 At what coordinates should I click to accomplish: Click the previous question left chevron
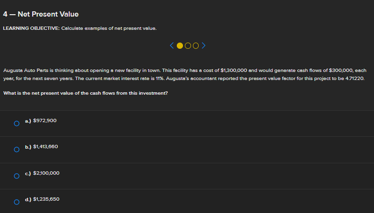click(172, 46)
